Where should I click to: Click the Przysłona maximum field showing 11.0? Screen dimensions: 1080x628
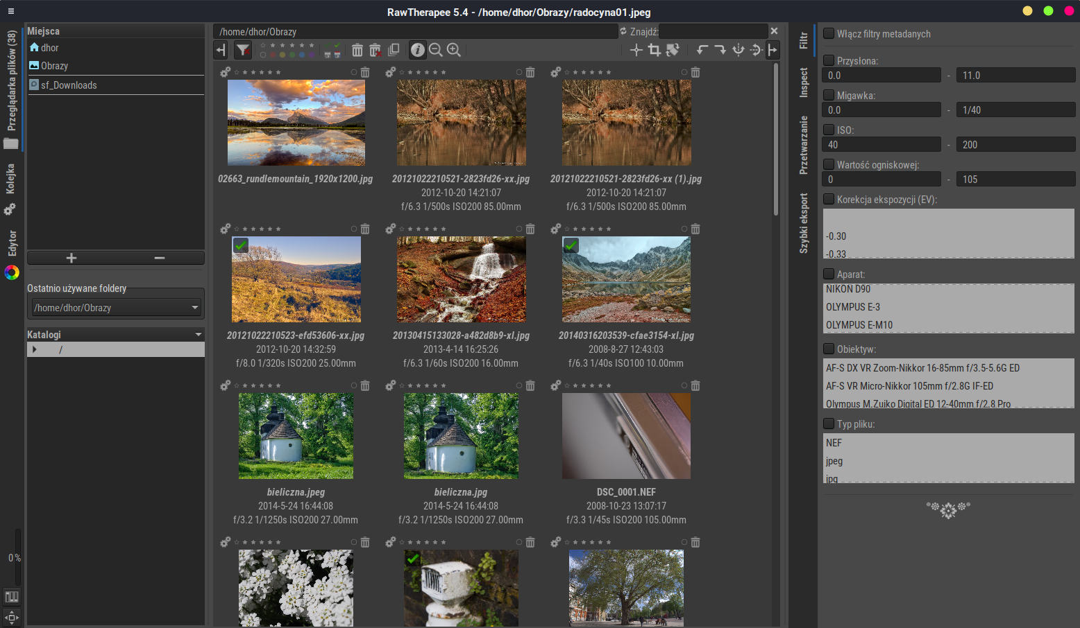[x=1015, y=75]
